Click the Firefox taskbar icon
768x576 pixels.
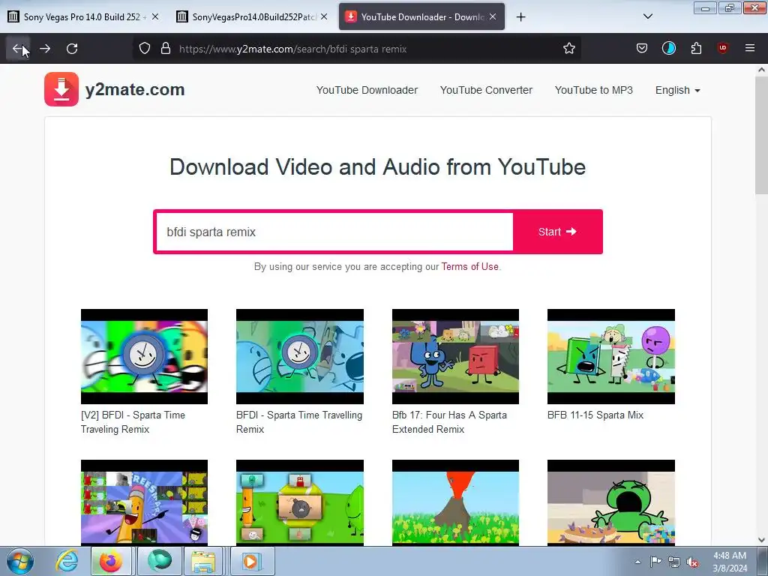coord(111,561)
